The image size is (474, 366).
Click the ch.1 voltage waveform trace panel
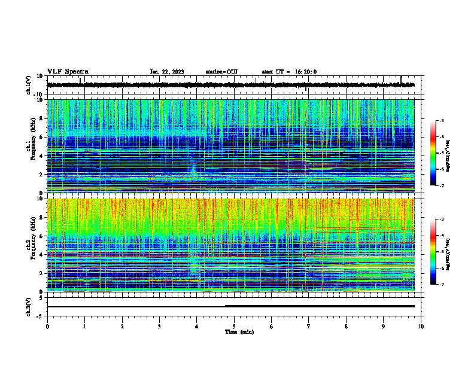[235, 85]
